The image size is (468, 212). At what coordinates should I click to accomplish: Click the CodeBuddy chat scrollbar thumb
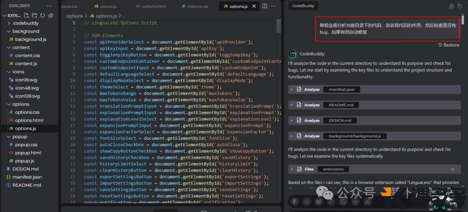pos(463,19)
